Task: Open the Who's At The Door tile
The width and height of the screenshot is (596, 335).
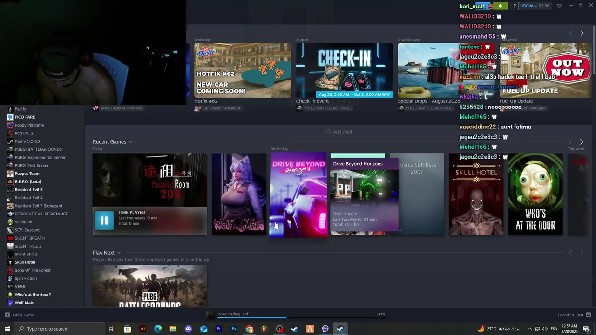Action: point(535,194)
